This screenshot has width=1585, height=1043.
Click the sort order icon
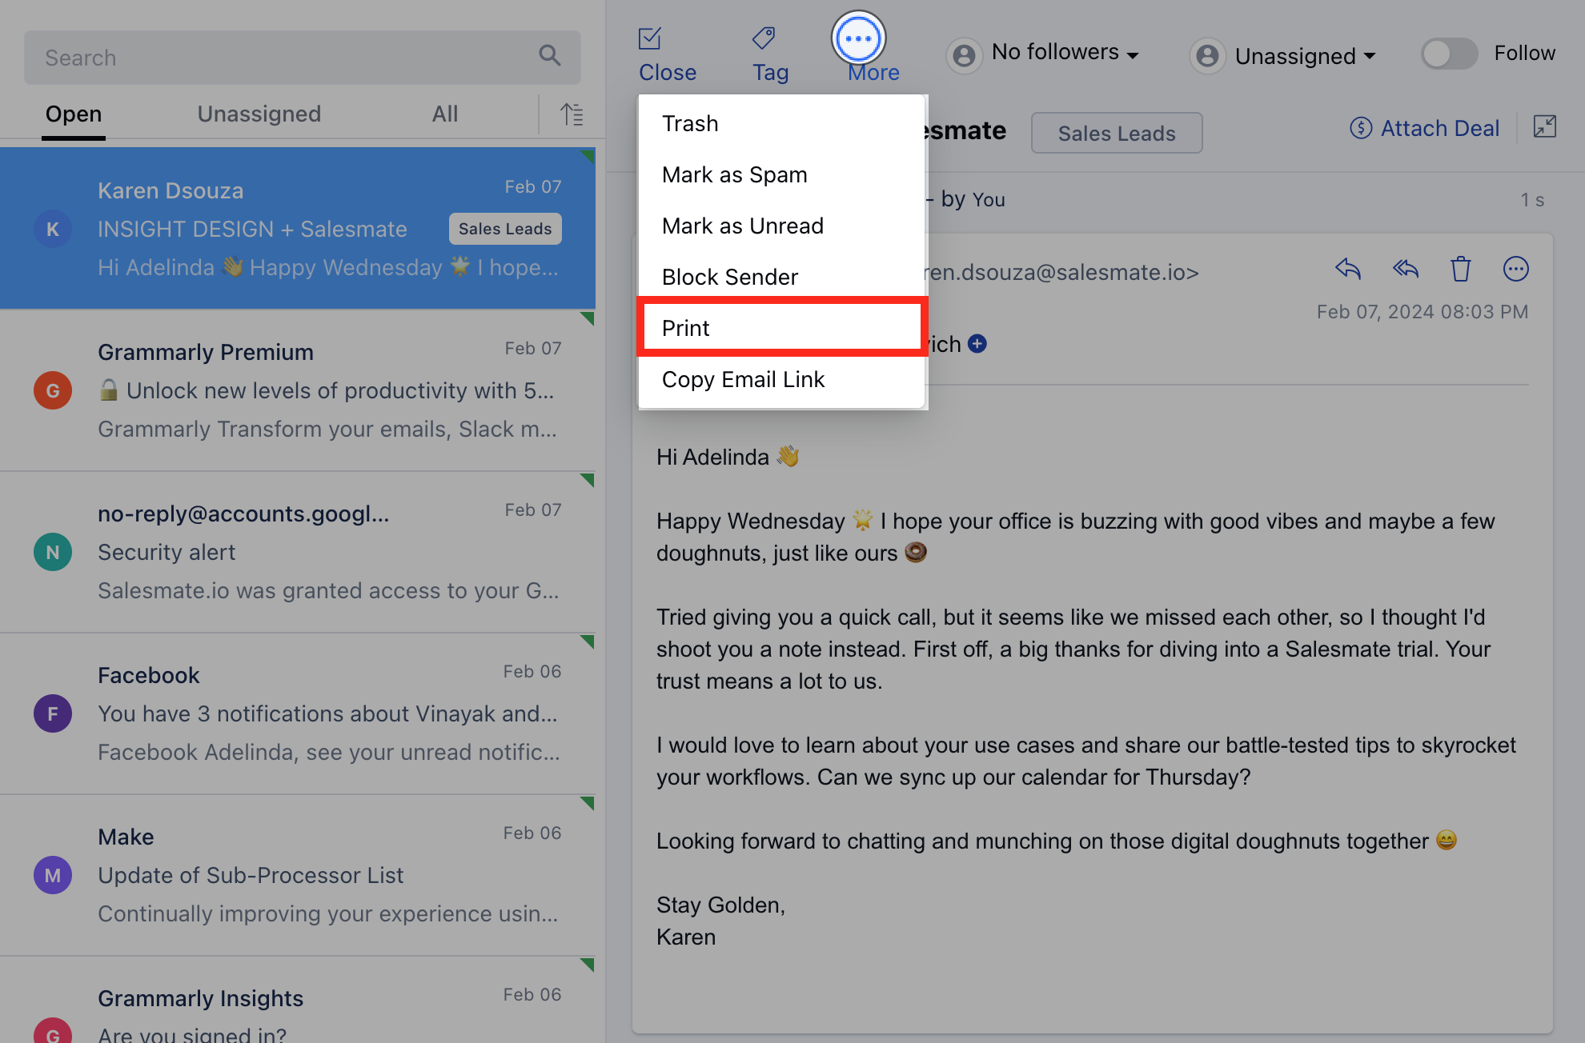[x=572, y=114]
